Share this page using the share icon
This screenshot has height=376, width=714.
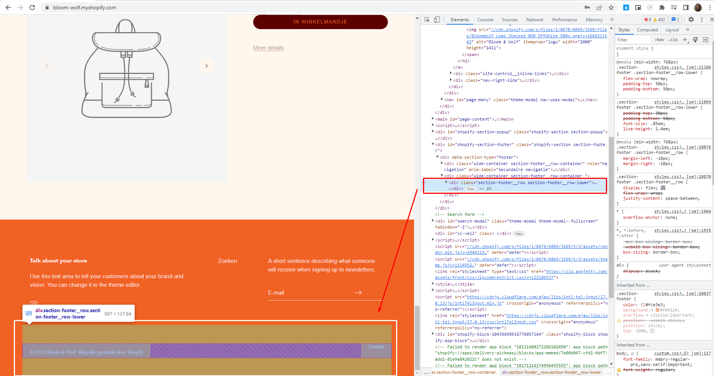click(x=599, y=7)
